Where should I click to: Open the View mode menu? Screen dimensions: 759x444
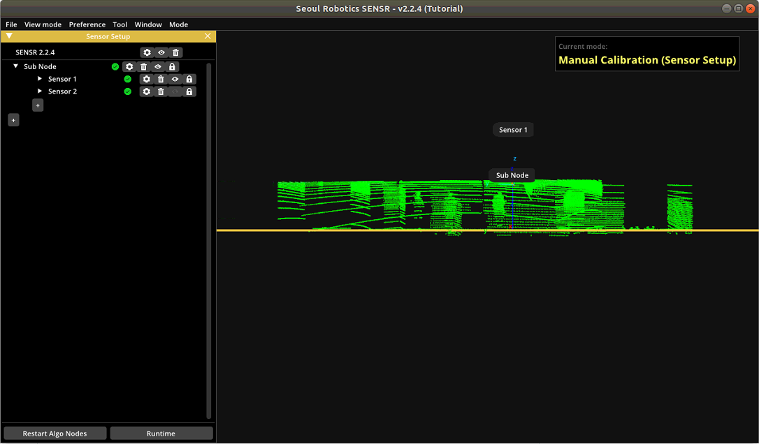(43, 24)
